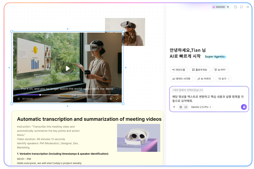Collapse the AI side panel with arrow icon
This screenshot has width=254, height=169.
(247, 7)
